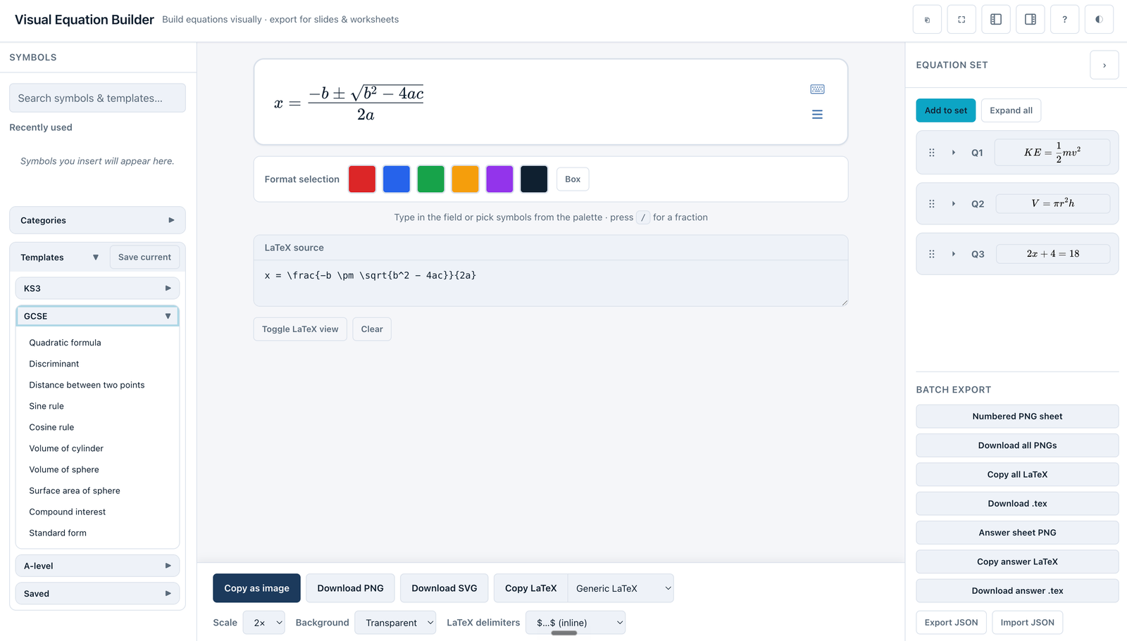
Task: Click Export JSON button
Action: pyautogui.click(x=951, y=623)
